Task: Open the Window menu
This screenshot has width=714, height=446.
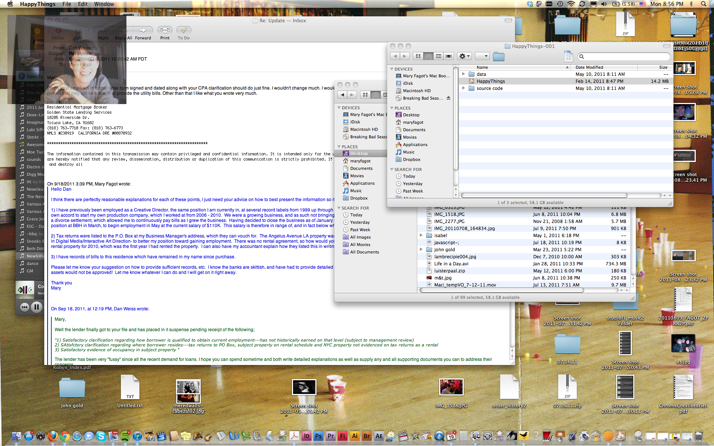Action: coord(104,4)
